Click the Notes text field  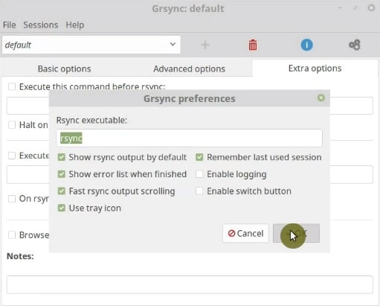click(x=190, y=284)
